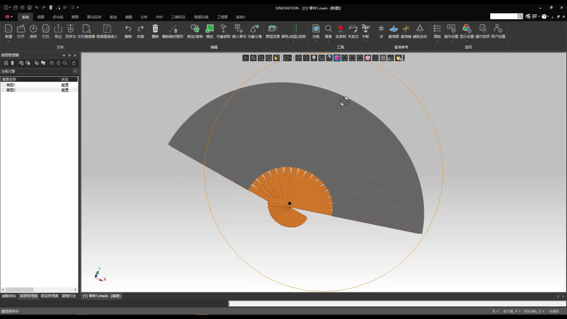
Task: Click the search field at top right
Action: [504, 16]
